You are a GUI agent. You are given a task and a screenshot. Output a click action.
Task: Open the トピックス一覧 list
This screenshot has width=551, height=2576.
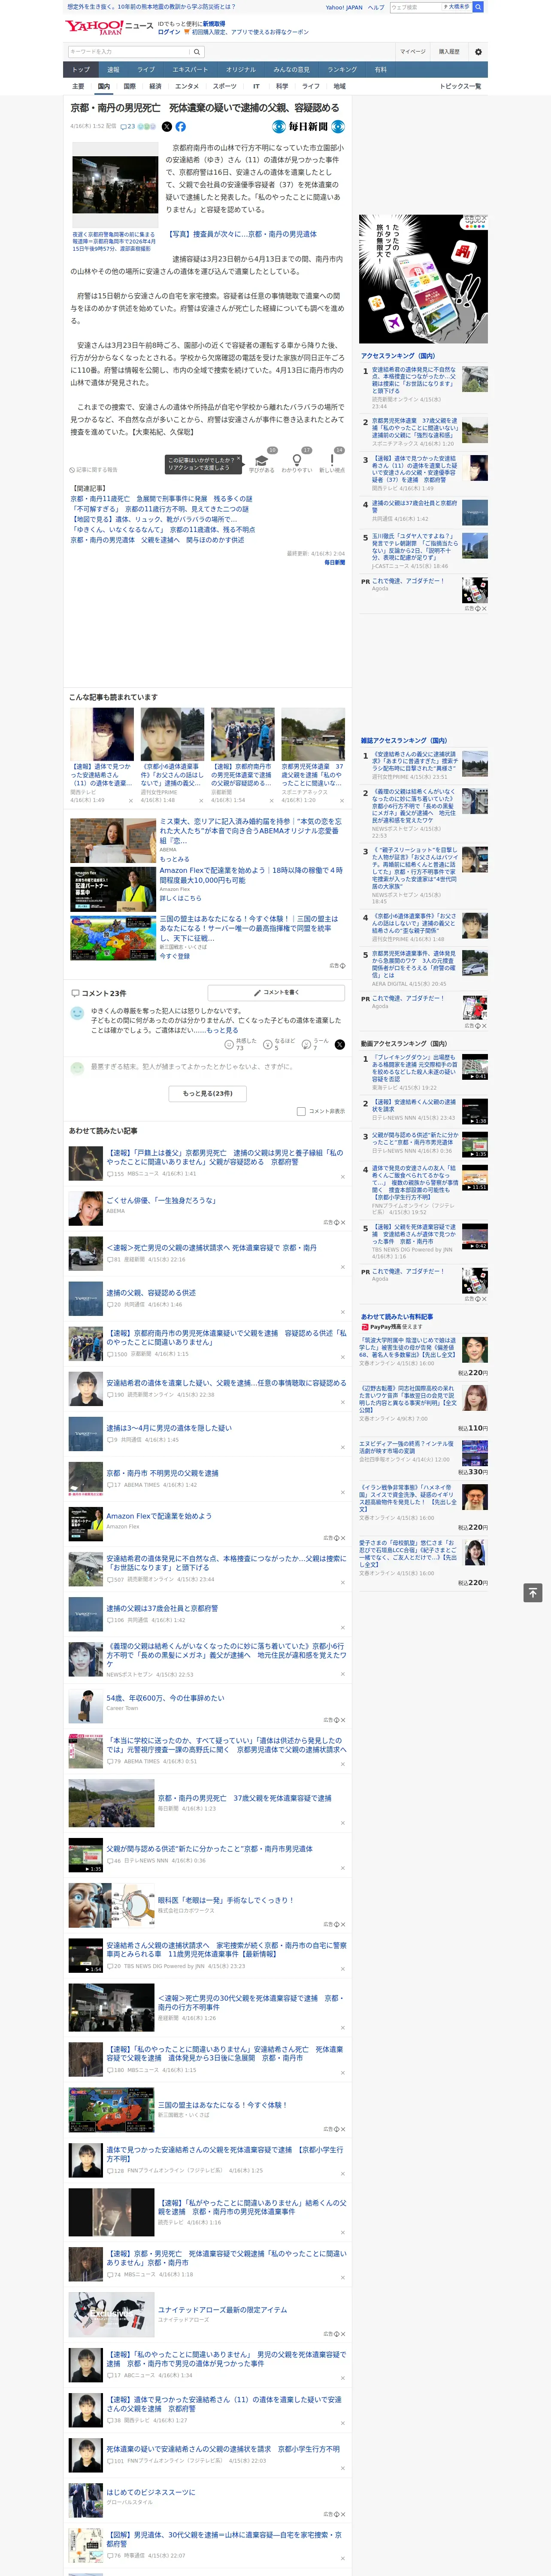[460, 86]
